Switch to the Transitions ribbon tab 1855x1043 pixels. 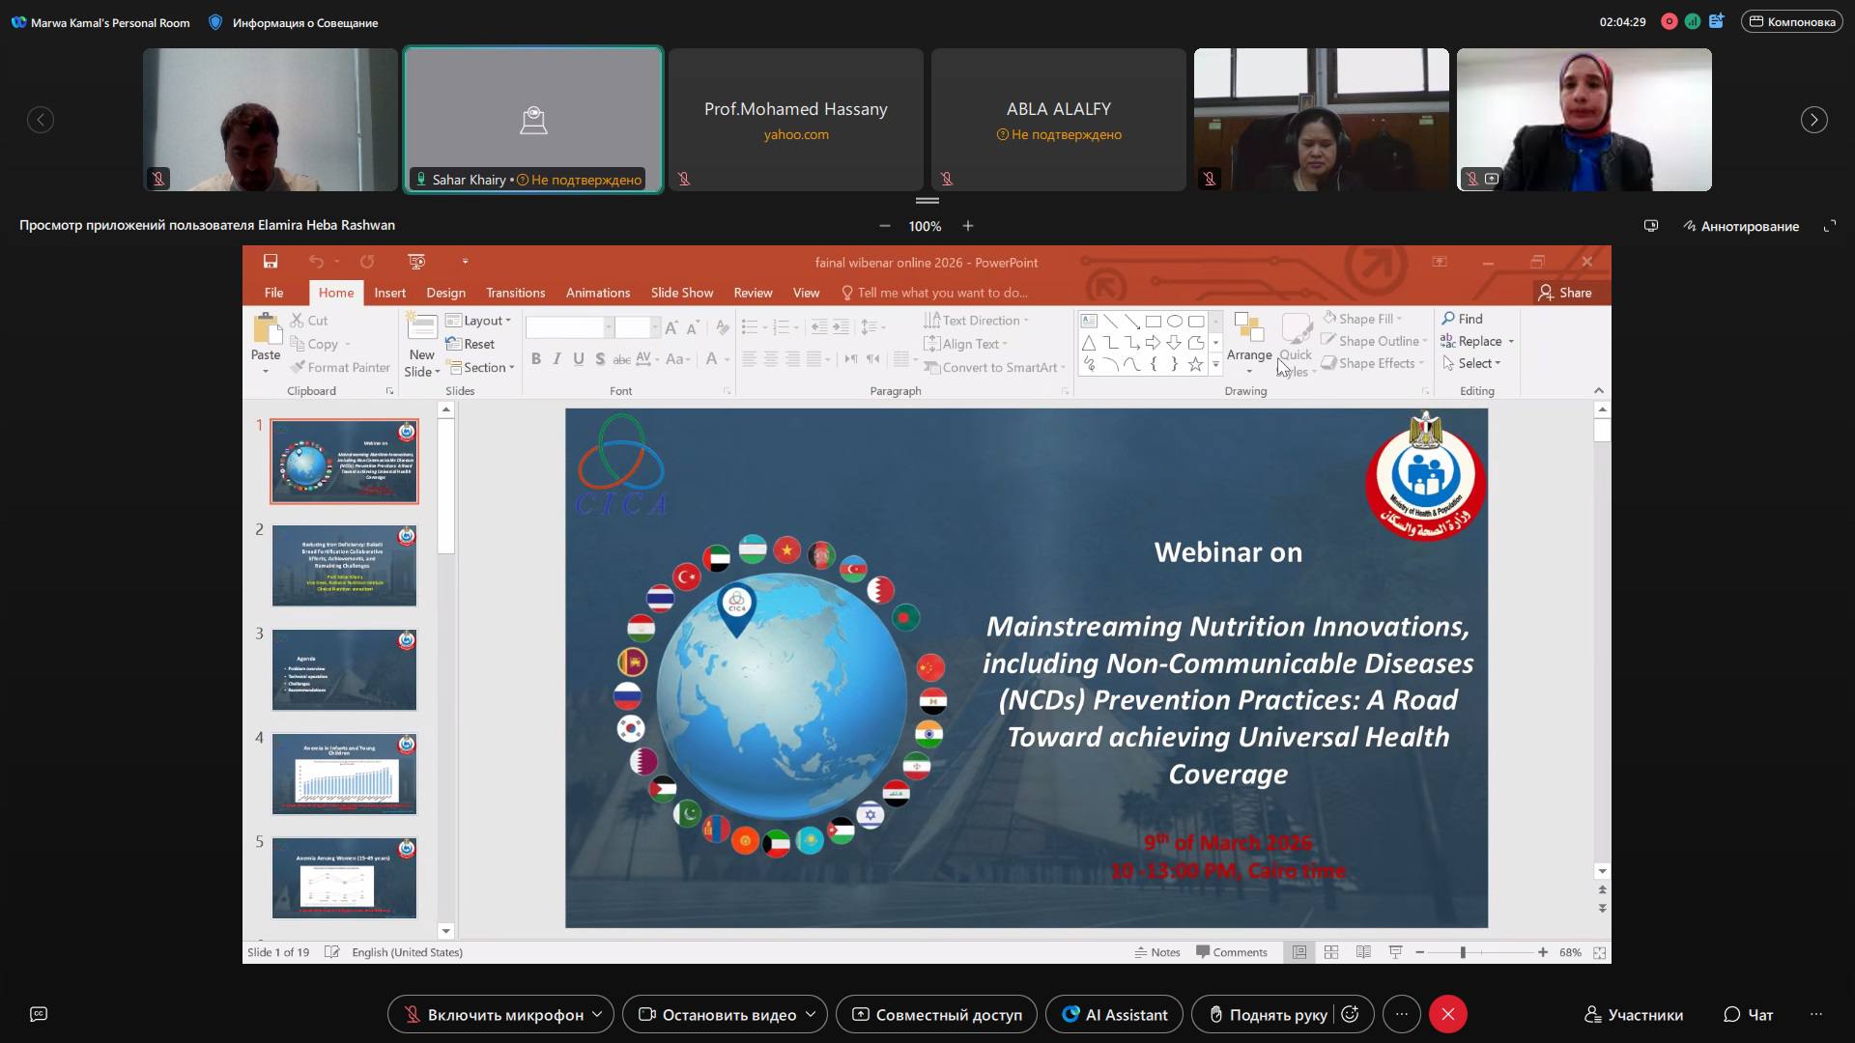pyautogui.click(x=515, y=293)
